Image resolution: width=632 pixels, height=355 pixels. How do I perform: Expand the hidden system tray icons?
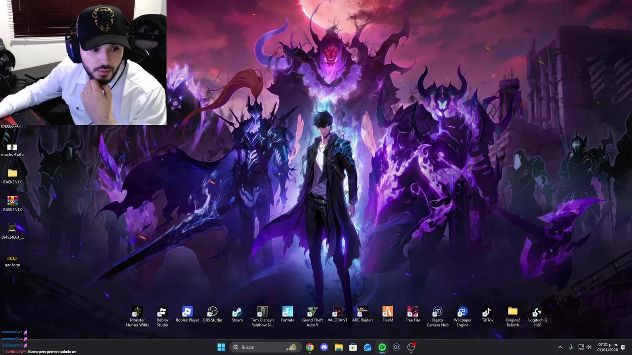tap(560, 347)
